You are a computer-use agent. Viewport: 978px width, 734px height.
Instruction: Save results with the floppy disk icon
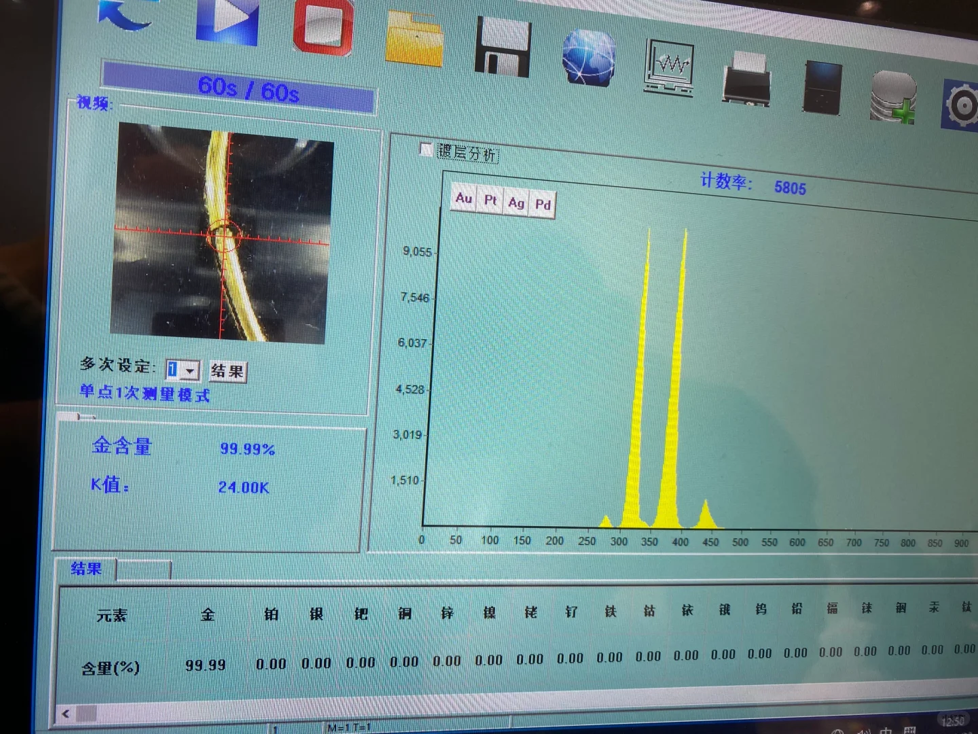pos(503,46)
